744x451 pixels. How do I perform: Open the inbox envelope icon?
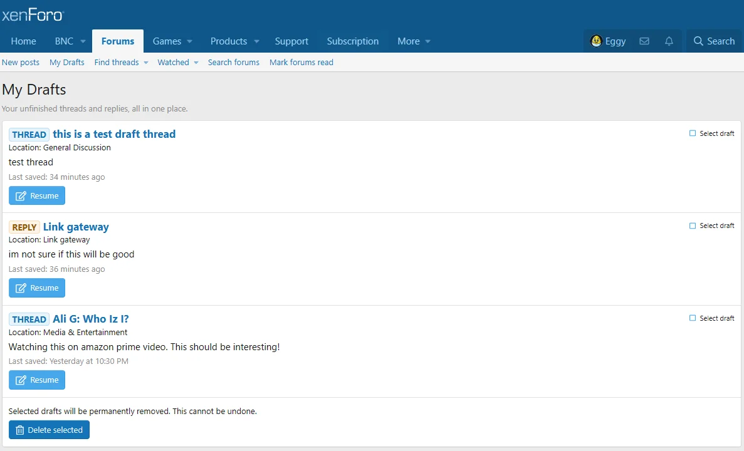pos(644,41)
